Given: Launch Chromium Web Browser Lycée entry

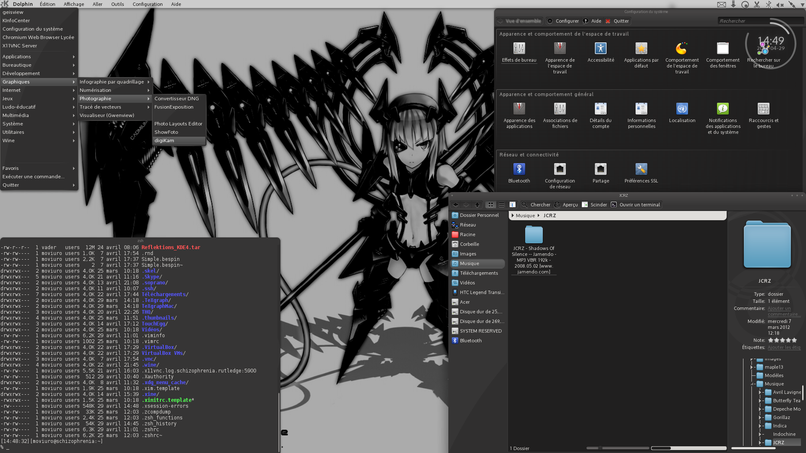Looking at the screenshot, I should (x=39, y=37).
